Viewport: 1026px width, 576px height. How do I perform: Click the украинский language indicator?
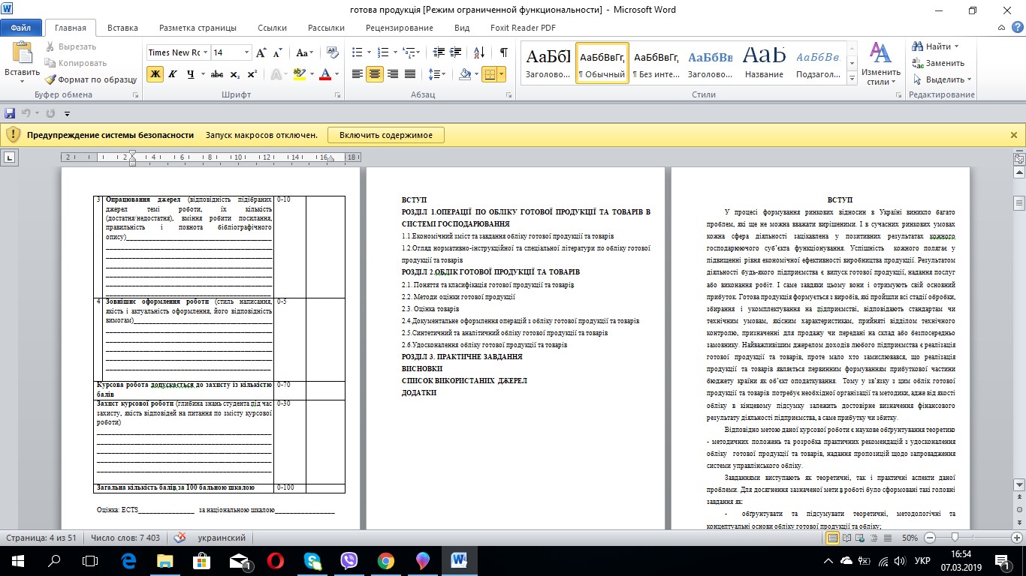[222, 538]
